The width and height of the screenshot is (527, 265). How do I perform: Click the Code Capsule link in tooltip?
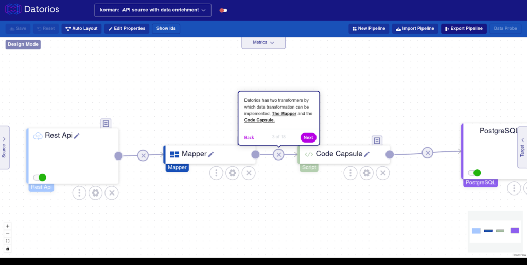point(259,120)
